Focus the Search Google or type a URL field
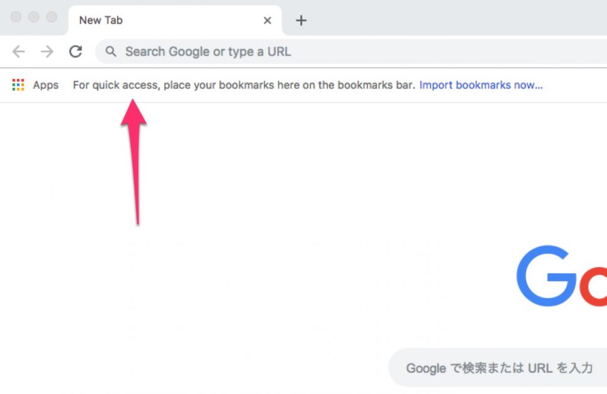 click(351, 51)
